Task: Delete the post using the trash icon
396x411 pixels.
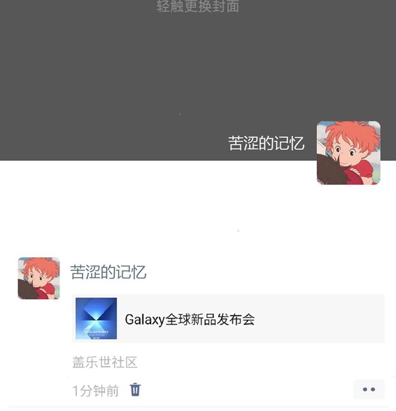Action: 135,390
